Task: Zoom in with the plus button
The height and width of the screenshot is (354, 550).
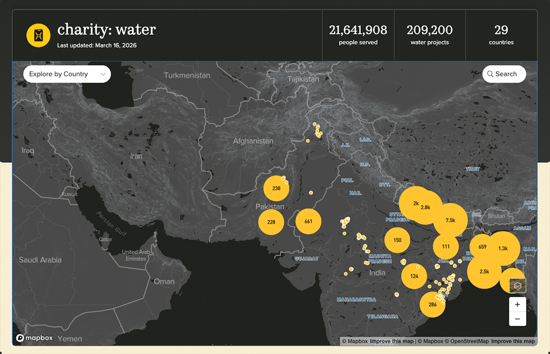Action: point(517,305)
